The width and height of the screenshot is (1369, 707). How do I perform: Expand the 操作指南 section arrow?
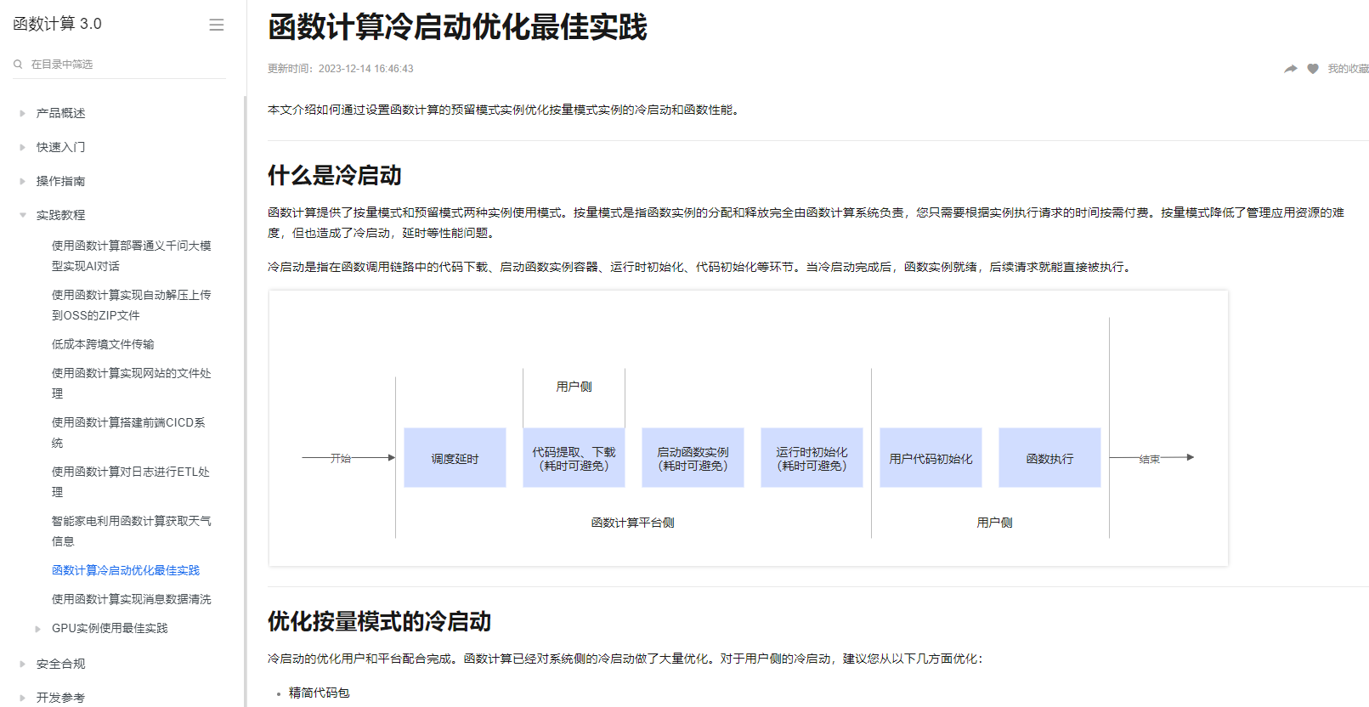pos(22,181)
